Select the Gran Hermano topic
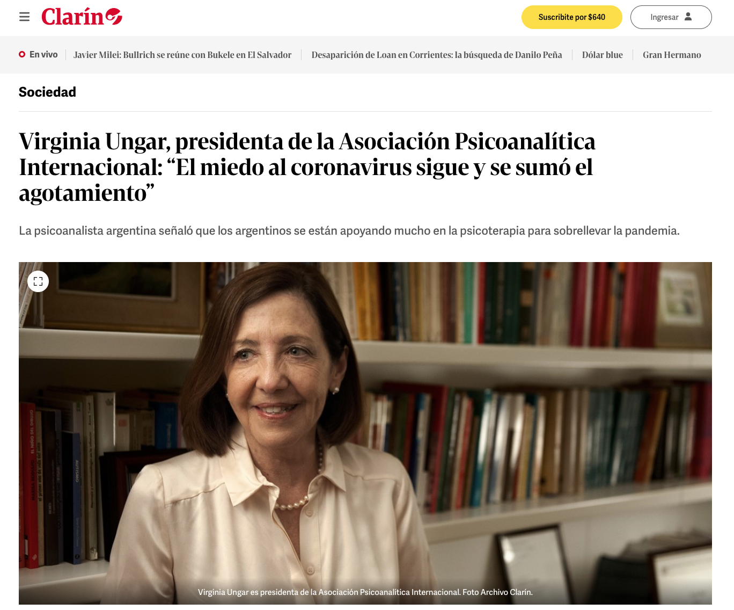Screen dimensions: 734x610 (x=672, y=55)
